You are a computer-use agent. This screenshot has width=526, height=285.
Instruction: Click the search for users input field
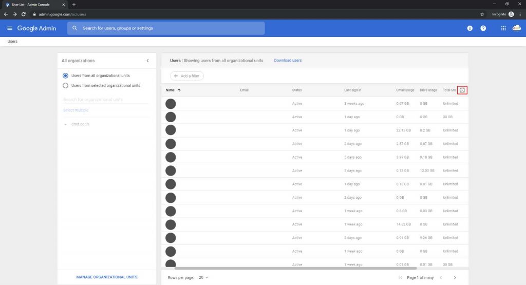coord(166,28)
